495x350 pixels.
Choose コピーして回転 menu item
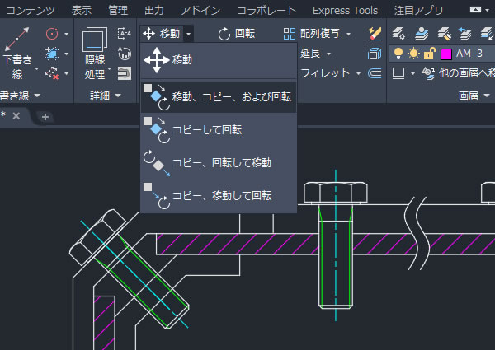coord(219,130)
